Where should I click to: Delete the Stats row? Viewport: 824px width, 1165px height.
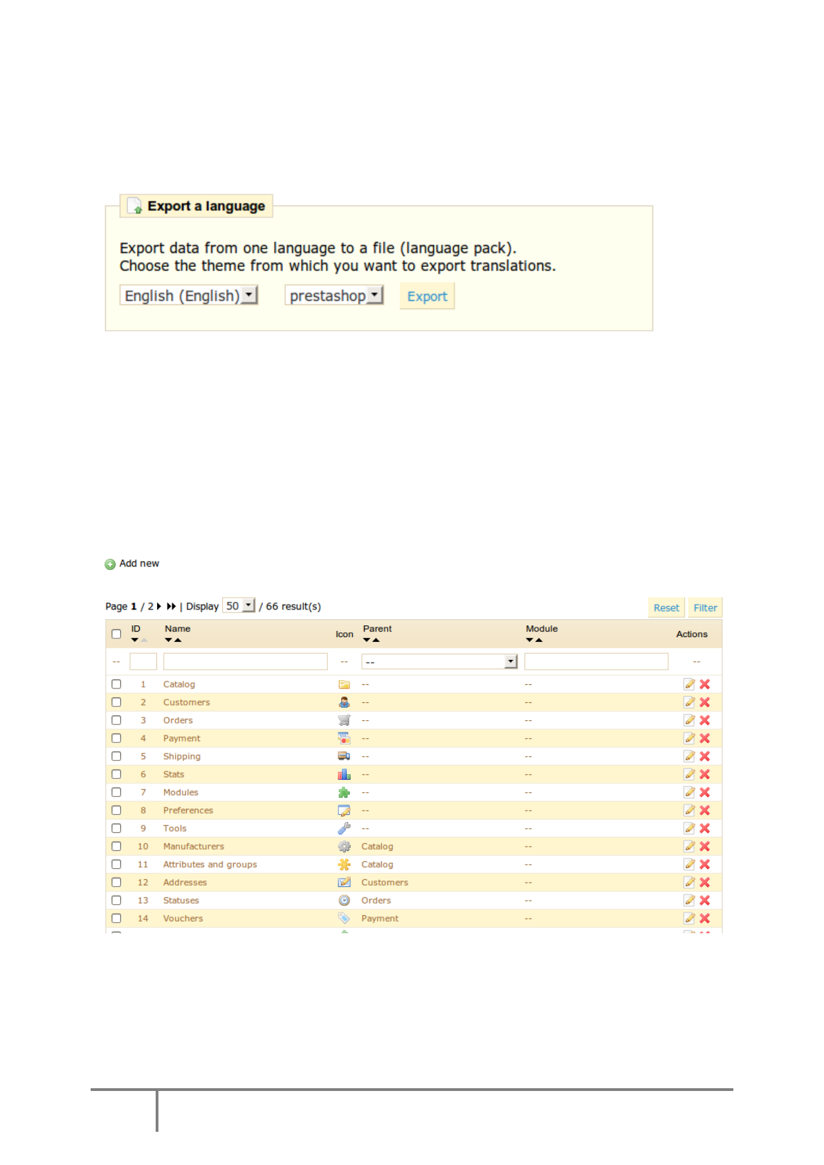click(704, 774)
